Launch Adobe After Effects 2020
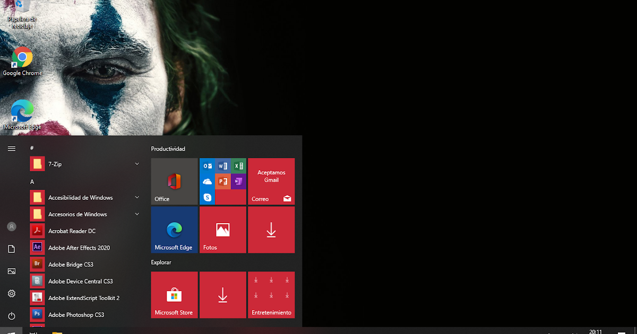 click(x=85, y=248)
